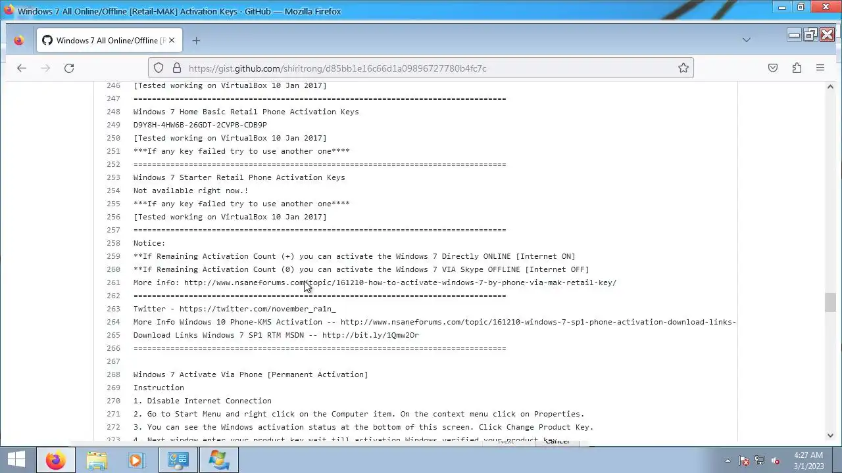Expand the list all tabs chevron

(x=746, y=40)
